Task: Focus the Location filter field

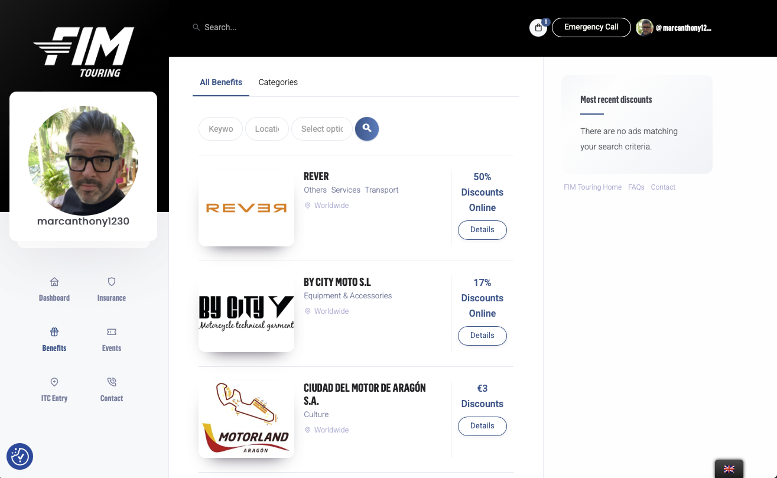Action: [x=267, y=129]
